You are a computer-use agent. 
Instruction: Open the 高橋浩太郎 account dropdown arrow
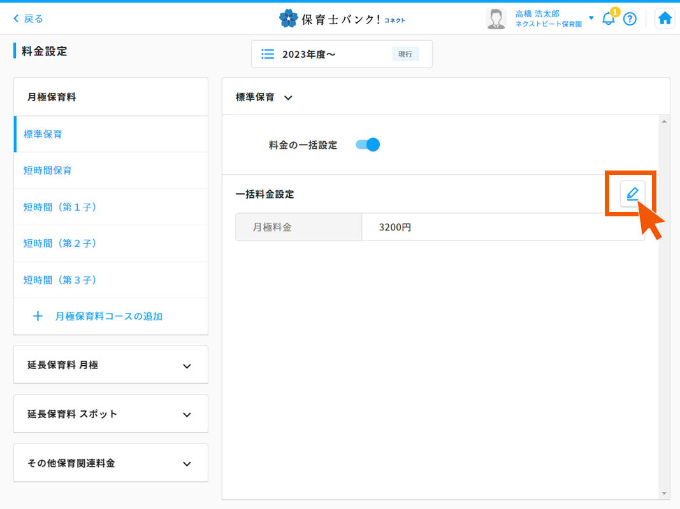point(591,18)
